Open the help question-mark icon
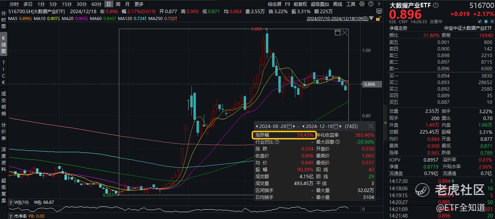 371,4
